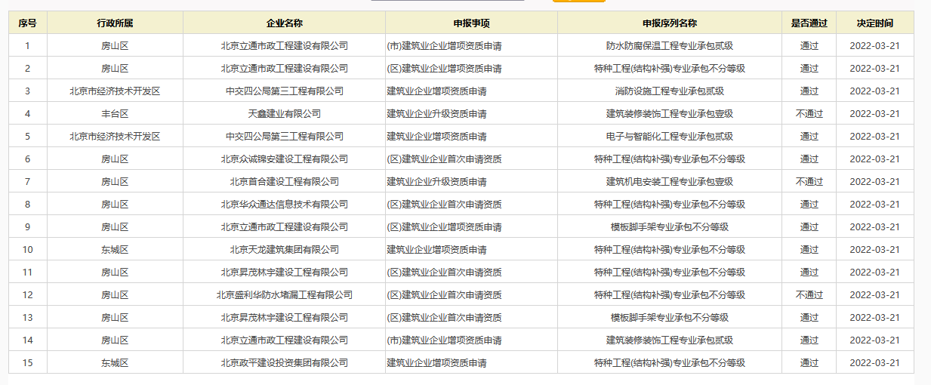Select sequence number 1 cell
The width and height of the screenshot is (931, 385).
[x=28, y=46]
